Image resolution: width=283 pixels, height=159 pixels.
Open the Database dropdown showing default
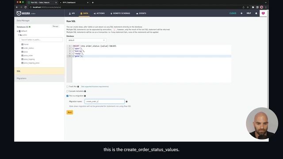coord(86,40)
